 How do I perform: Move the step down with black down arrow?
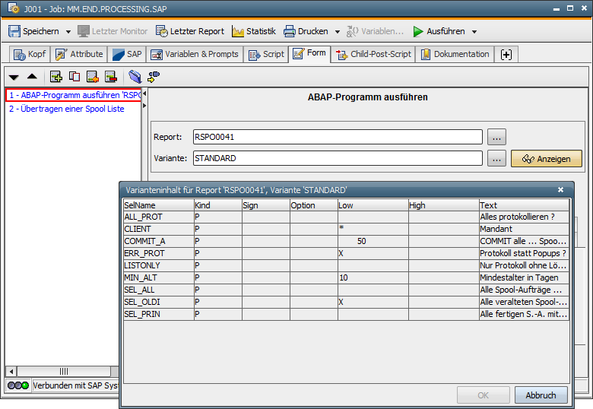pos(14,77)
